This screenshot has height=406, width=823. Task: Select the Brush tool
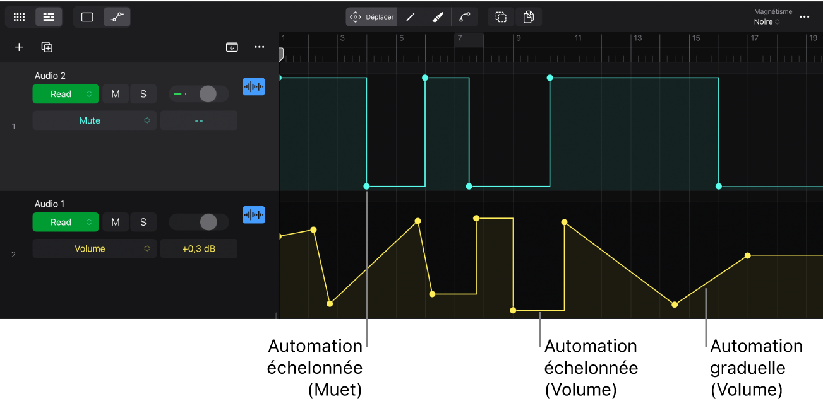pyautogui.click(x=438, y=17)
